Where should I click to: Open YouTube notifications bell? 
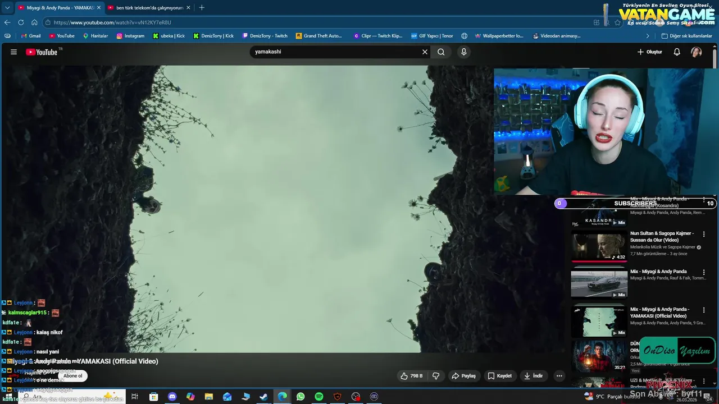[677, 52]
